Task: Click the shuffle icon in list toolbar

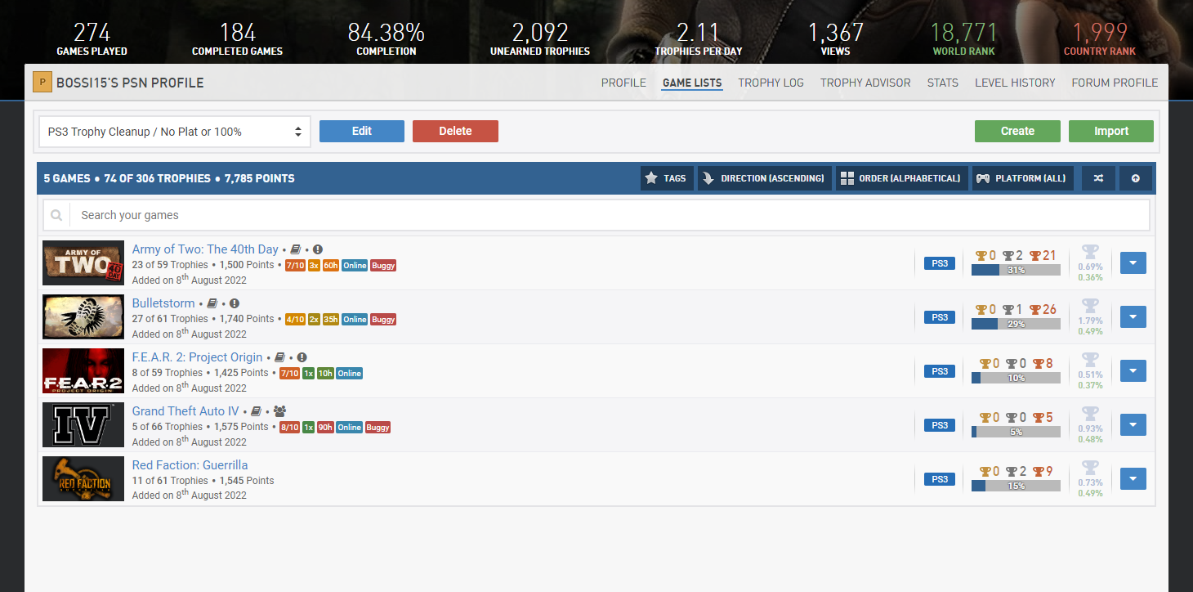Action: pos(1098,178)
